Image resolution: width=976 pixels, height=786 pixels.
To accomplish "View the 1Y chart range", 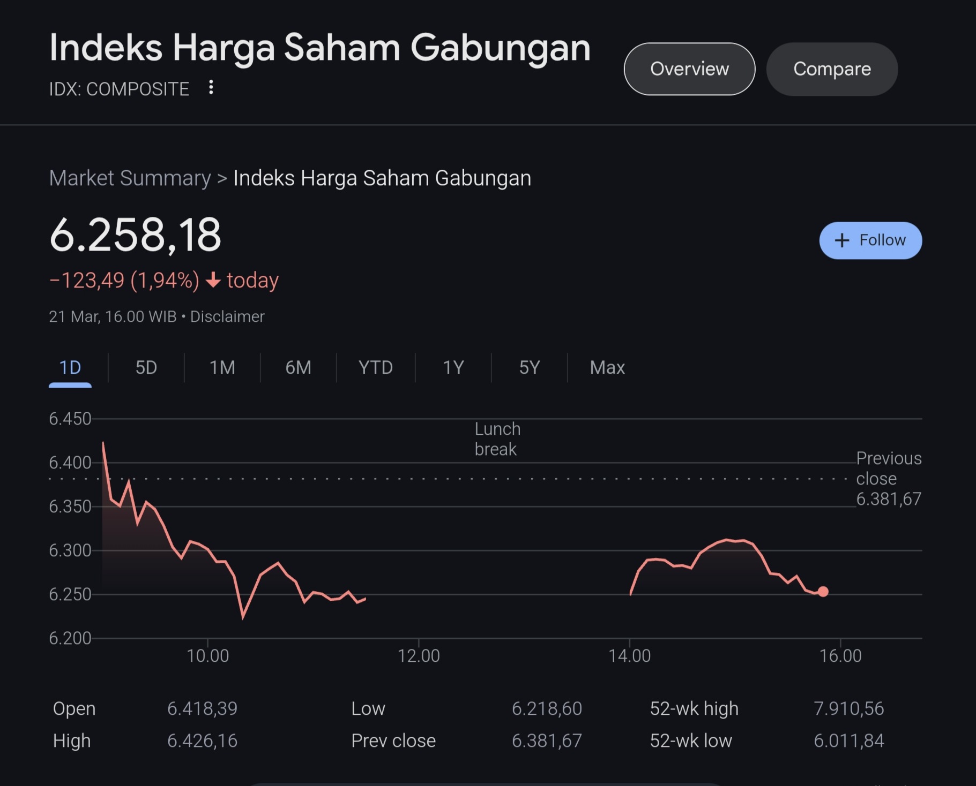I will [453, 368].
